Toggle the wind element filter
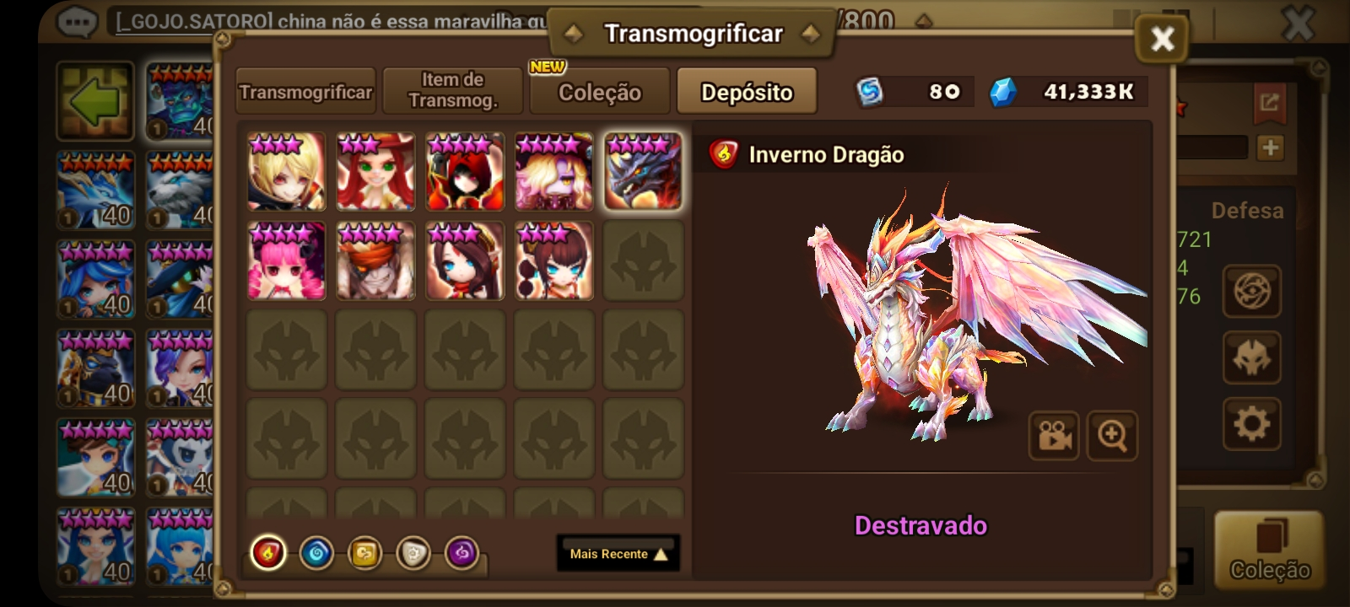 tap(364, 554)
